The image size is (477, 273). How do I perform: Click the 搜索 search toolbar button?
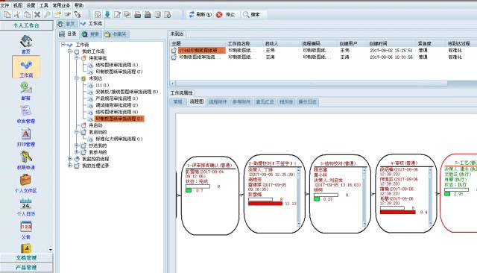[252, 15]
